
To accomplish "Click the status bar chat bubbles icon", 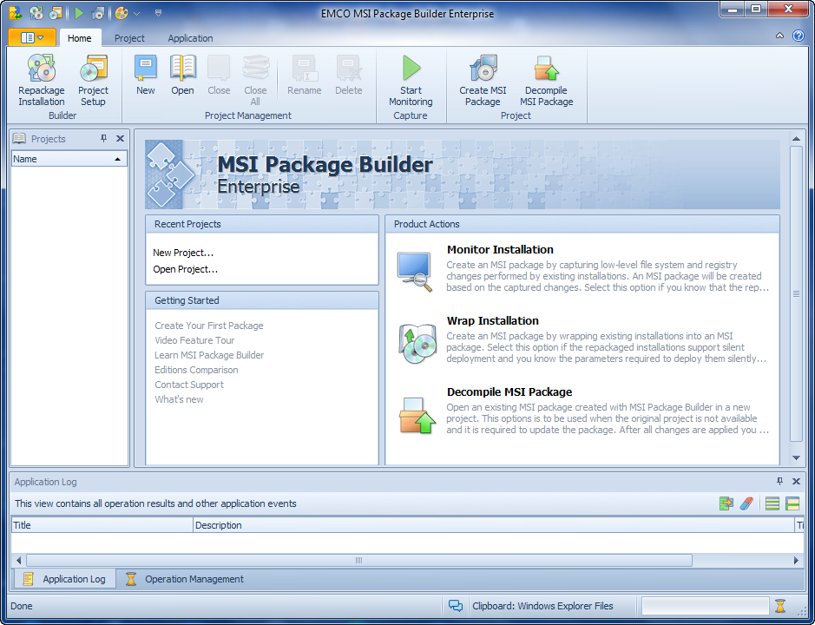I will pos(456,606).
